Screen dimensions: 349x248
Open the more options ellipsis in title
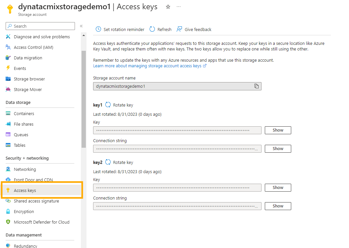pos(179,7)
